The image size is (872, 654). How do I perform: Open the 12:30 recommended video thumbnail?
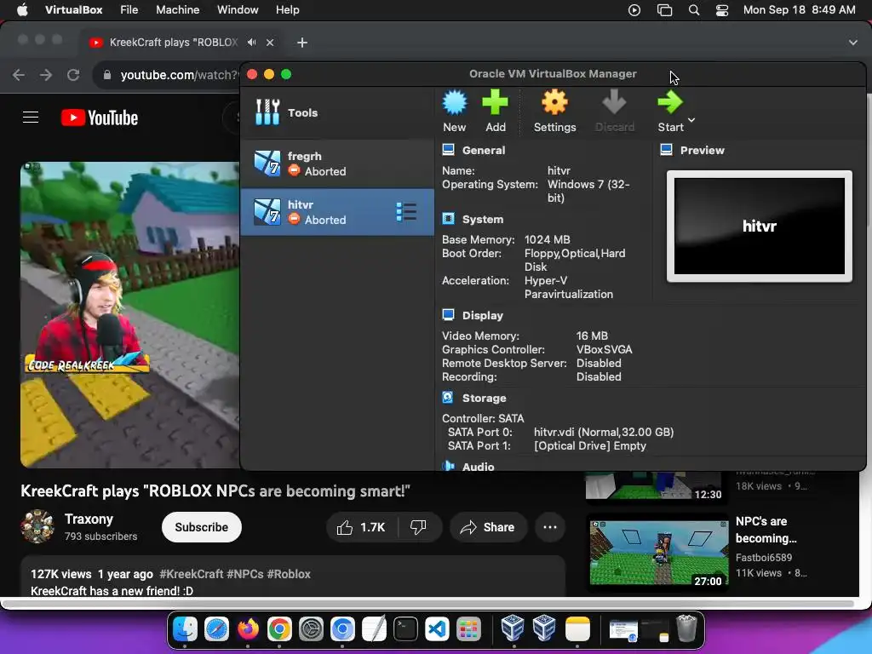click(654, 485)
